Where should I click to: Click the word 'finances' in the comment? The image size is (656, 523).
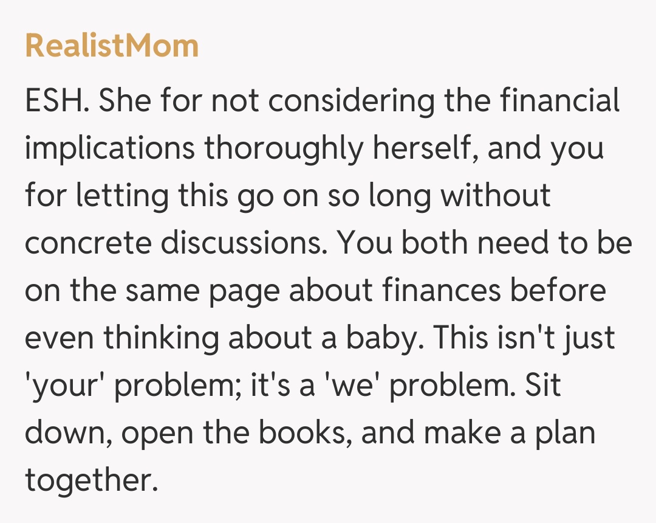442,291
